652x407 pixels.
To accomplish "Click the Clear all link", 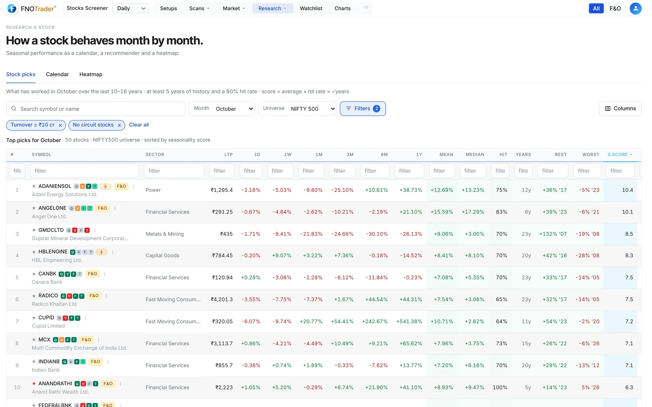I will pyautogui.click(x=139, y=125).
